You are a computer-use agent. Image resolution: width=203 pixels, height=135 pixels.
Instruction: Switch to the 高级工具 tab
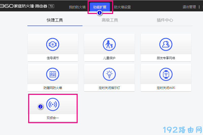(x=110, y=20)
